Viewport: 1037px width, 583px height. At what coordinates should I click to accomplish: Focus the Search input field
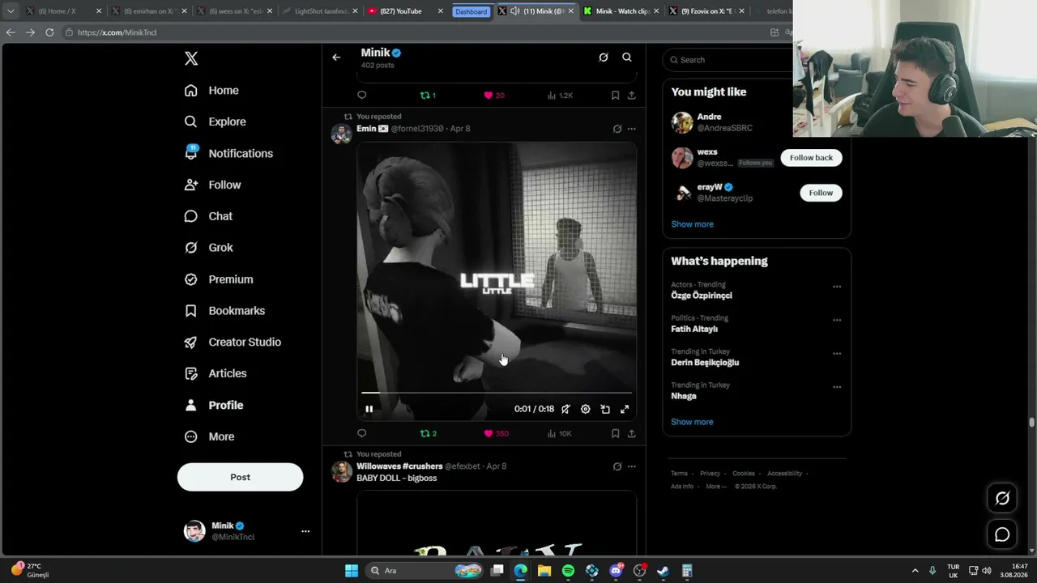click(728, 60)
